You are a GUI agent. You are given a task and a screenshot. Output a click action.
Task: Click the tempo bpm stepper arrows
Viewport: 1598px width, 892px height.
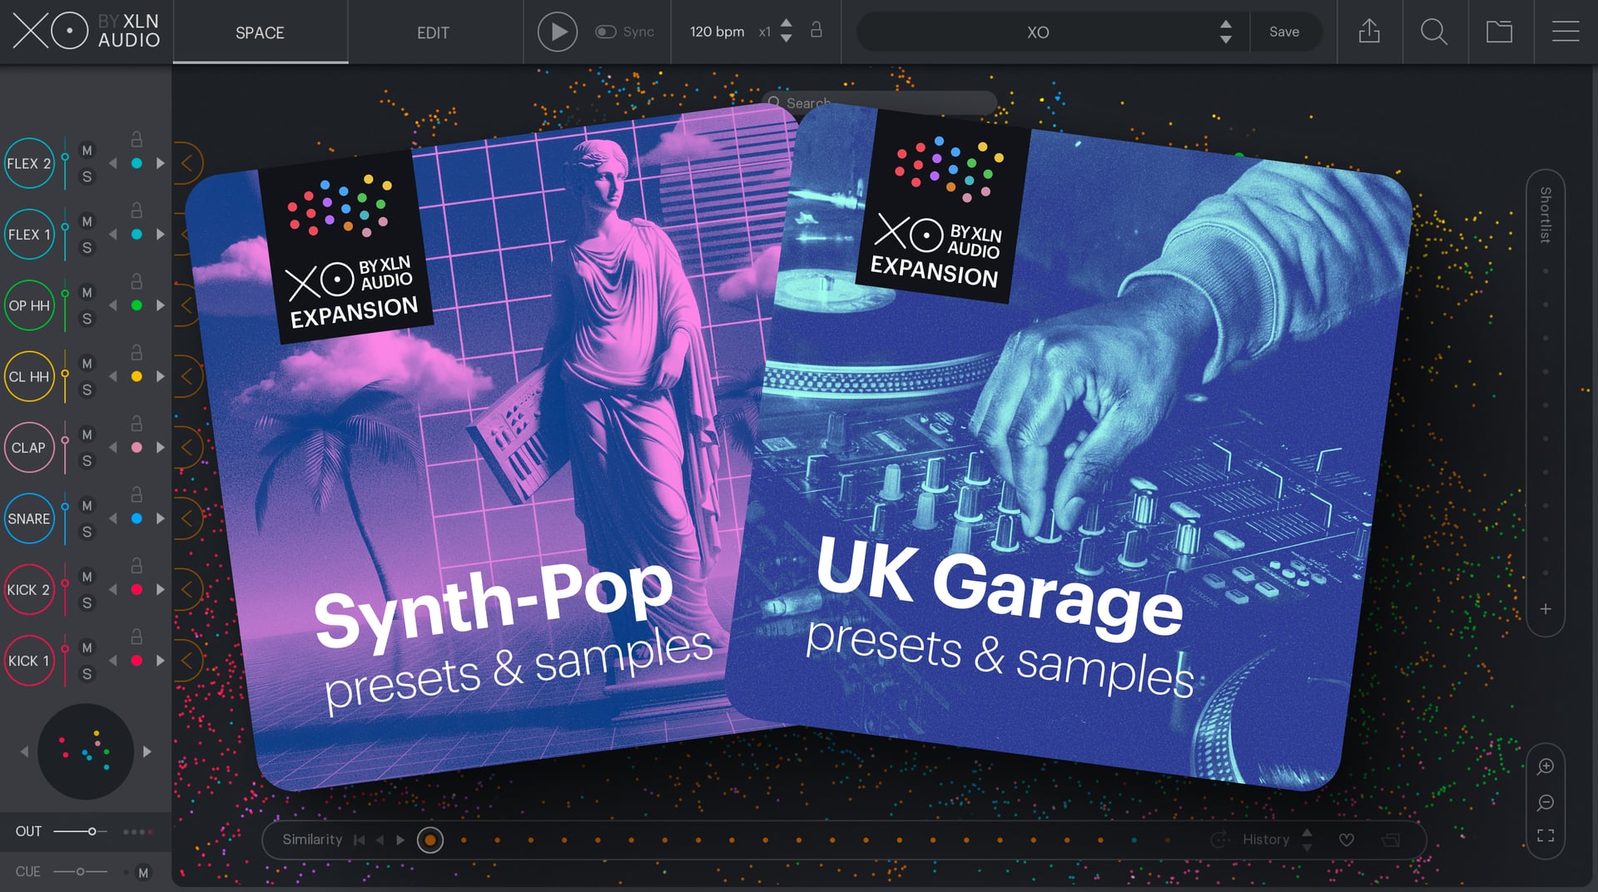click(x=786, y=32)
